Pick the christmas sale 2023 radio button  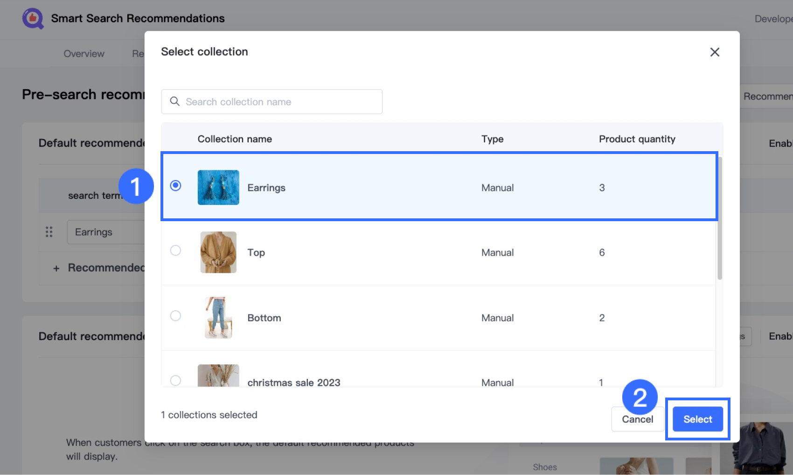pyautogui.click(x=175, y=380)
